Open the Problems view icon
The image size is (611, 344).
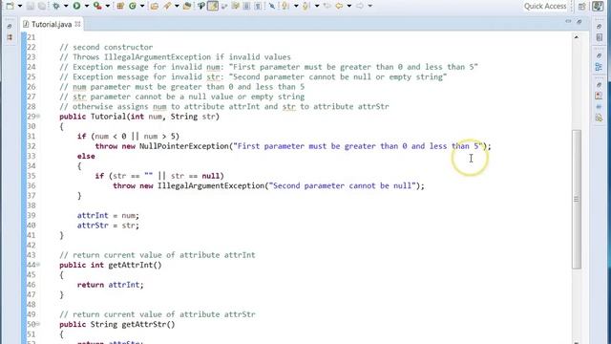click(x=600, y=96)
